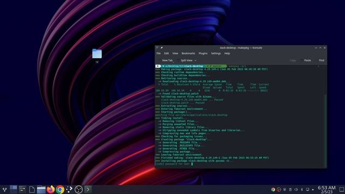Viewport: 345px width, 194px height.
Task: Open the Bookmarks menu in Konsole
Action: tap(188, 53)
